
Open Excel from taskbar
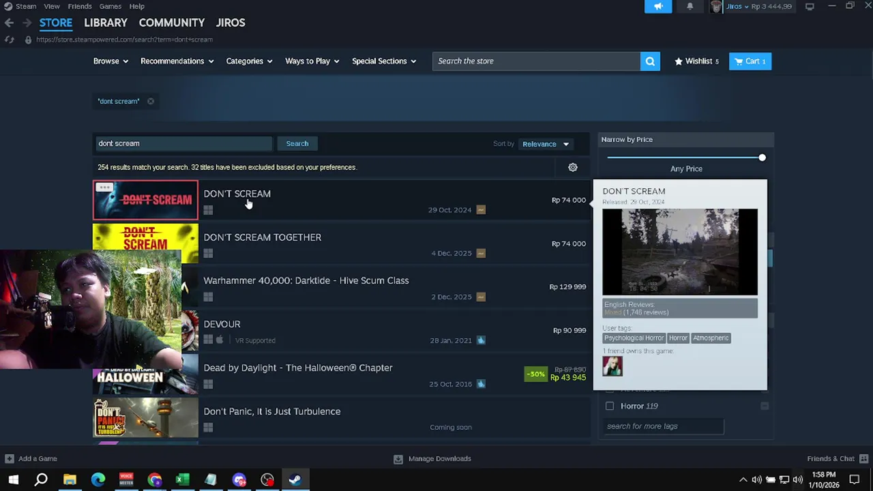tap(183, 479)
